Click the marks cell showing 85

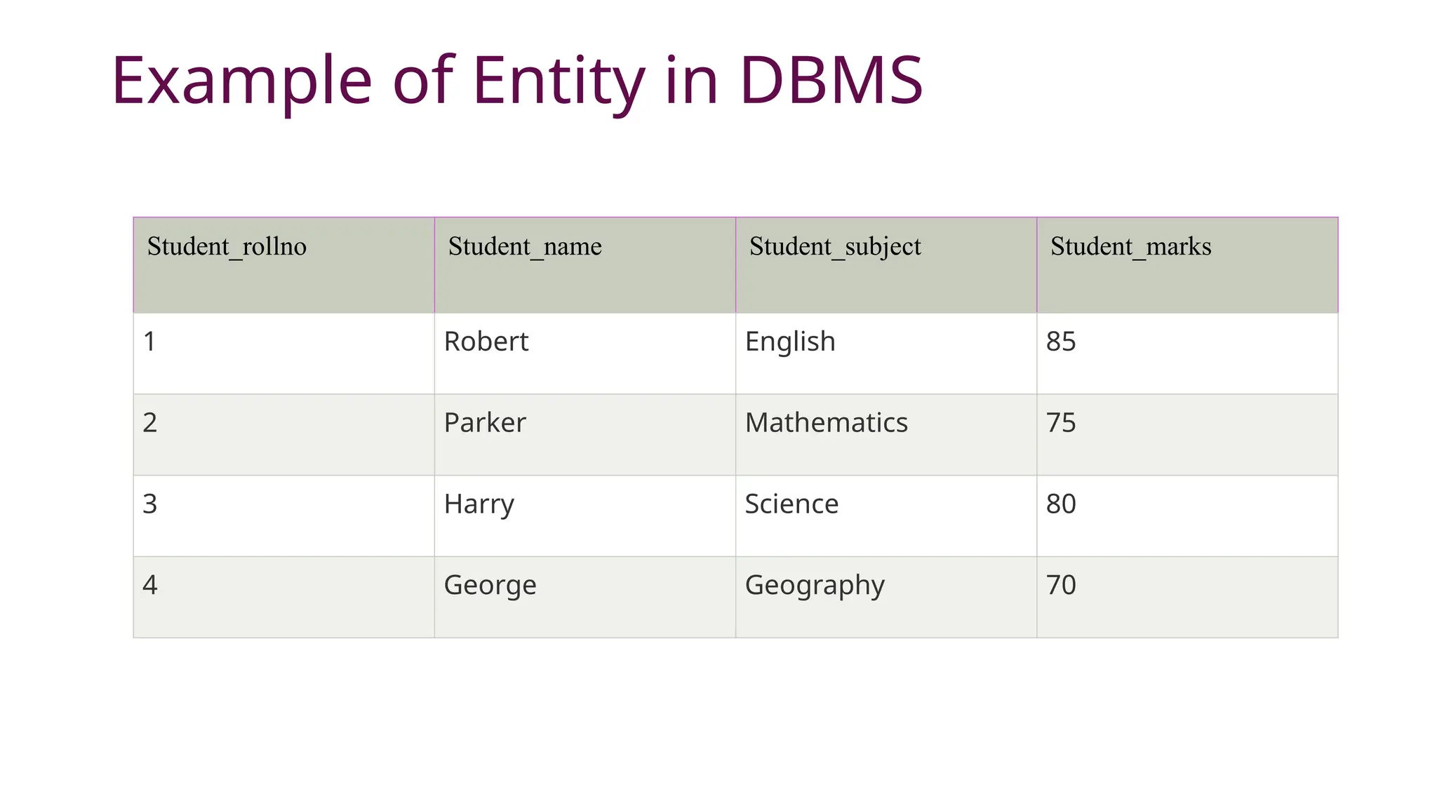[x=1187, y=353]
